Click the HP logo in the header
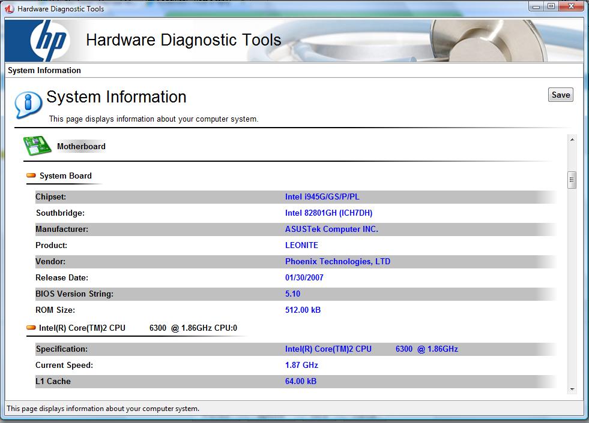This screenshot has height=423, width=589. [49, 40]
